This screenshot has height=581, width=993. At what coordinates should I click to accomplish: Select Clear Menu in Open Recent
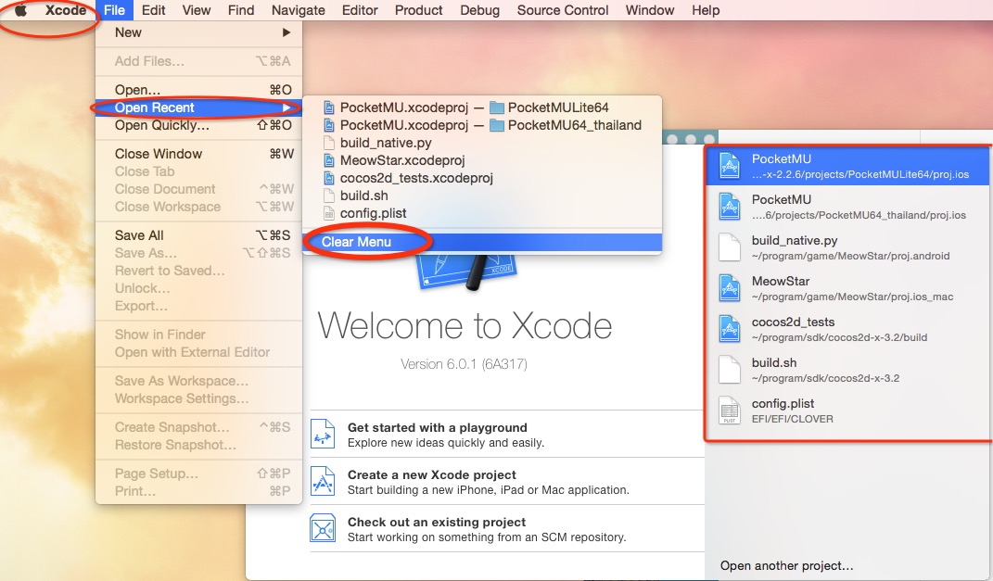click(x=482, y=242)
